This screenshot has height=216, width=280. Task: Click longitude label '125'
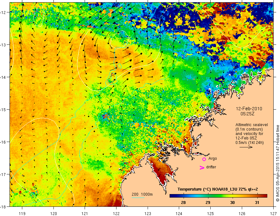click(211, 213)
